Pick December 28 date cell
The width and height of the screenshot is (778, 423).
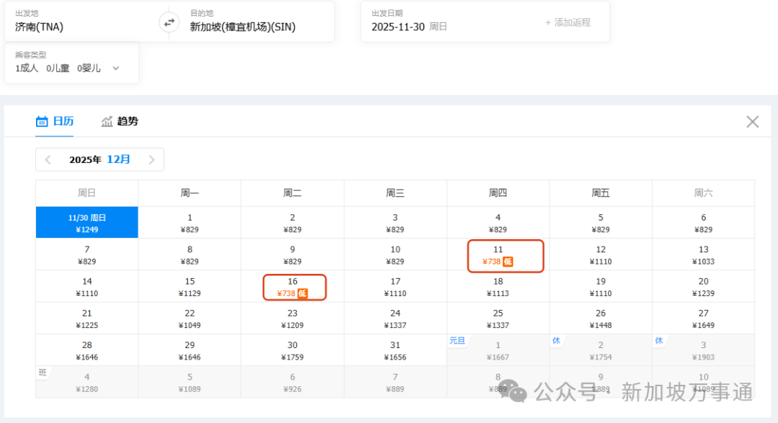coord(87,350)
